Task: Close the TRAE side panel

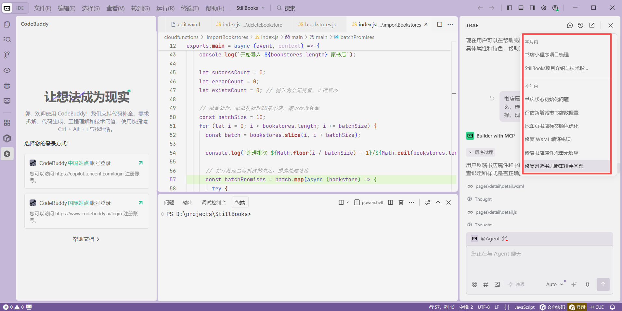Action: click(x=611, y=25)
